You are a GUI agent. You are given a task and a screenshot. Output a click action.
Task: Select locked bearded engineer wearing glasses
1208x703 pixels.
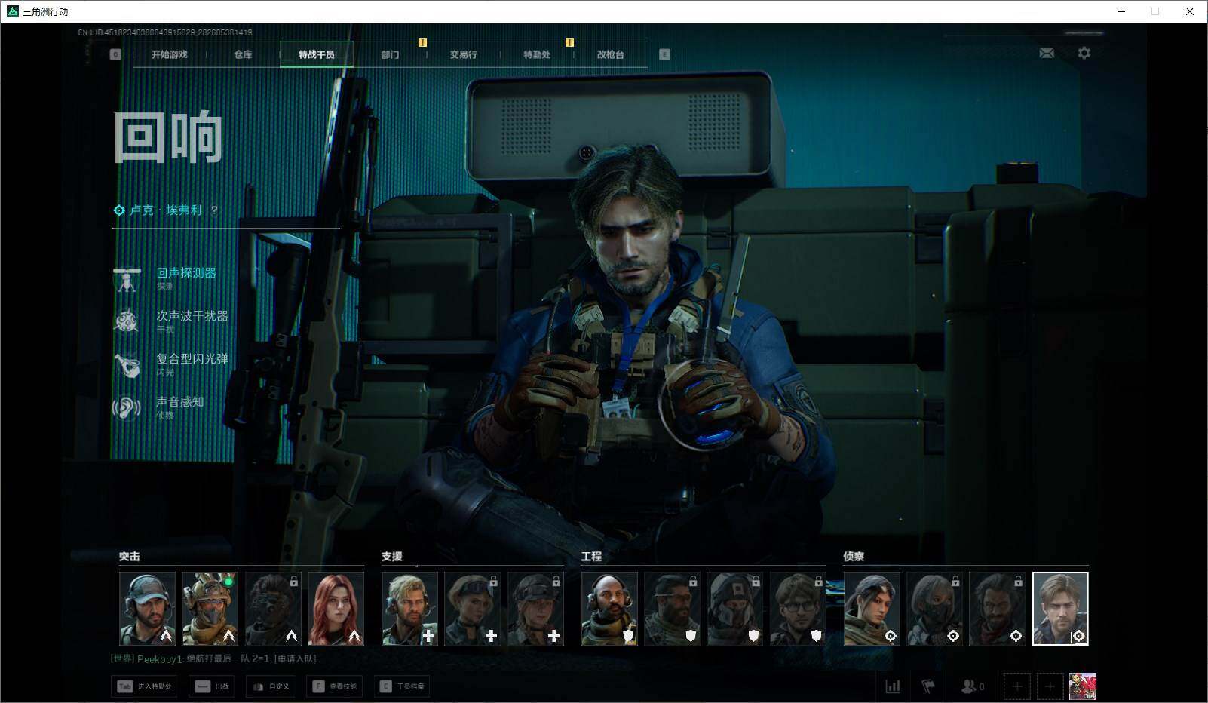672,609
